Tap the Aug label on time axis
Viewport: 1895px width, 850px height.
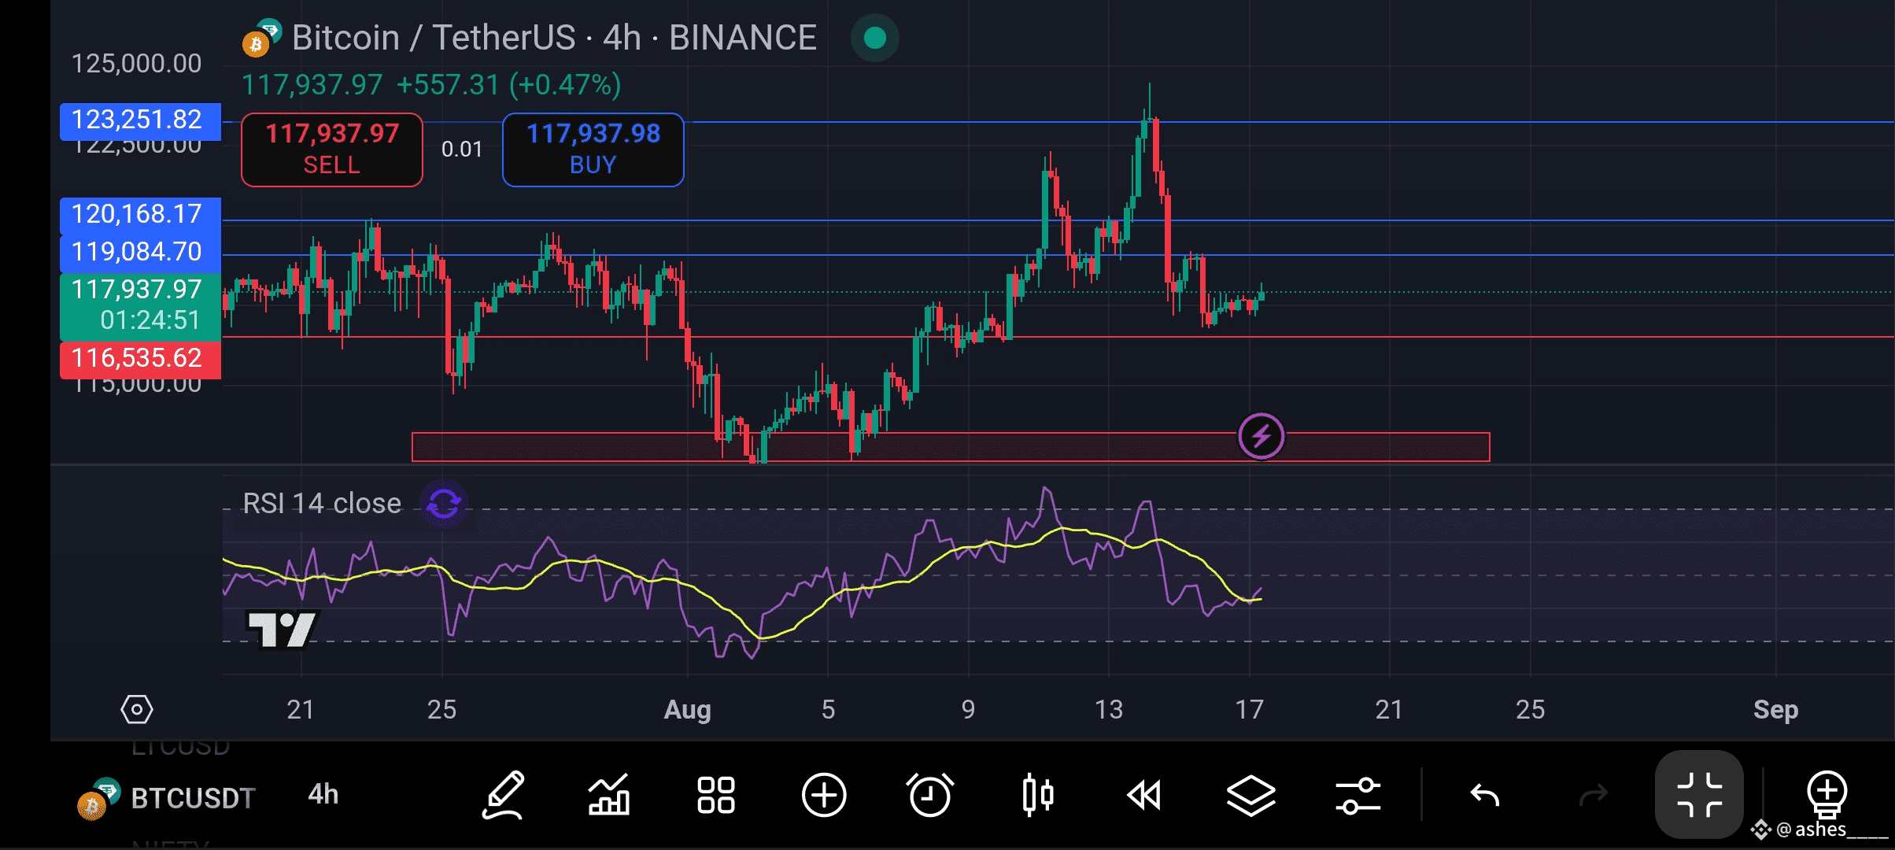(x=688, y=710)
